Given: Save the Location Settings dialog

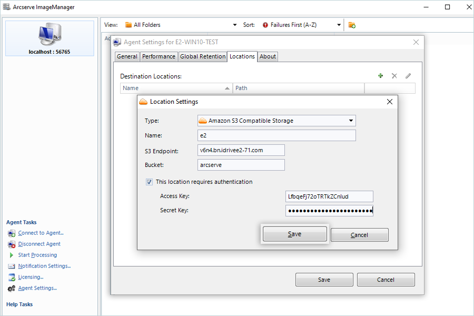Looking at the screenshot, I should [x=295, y=234].
